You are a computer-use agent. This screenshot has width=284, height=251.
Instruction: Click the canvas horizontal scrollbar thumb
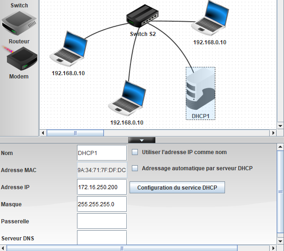coord(75,133)
